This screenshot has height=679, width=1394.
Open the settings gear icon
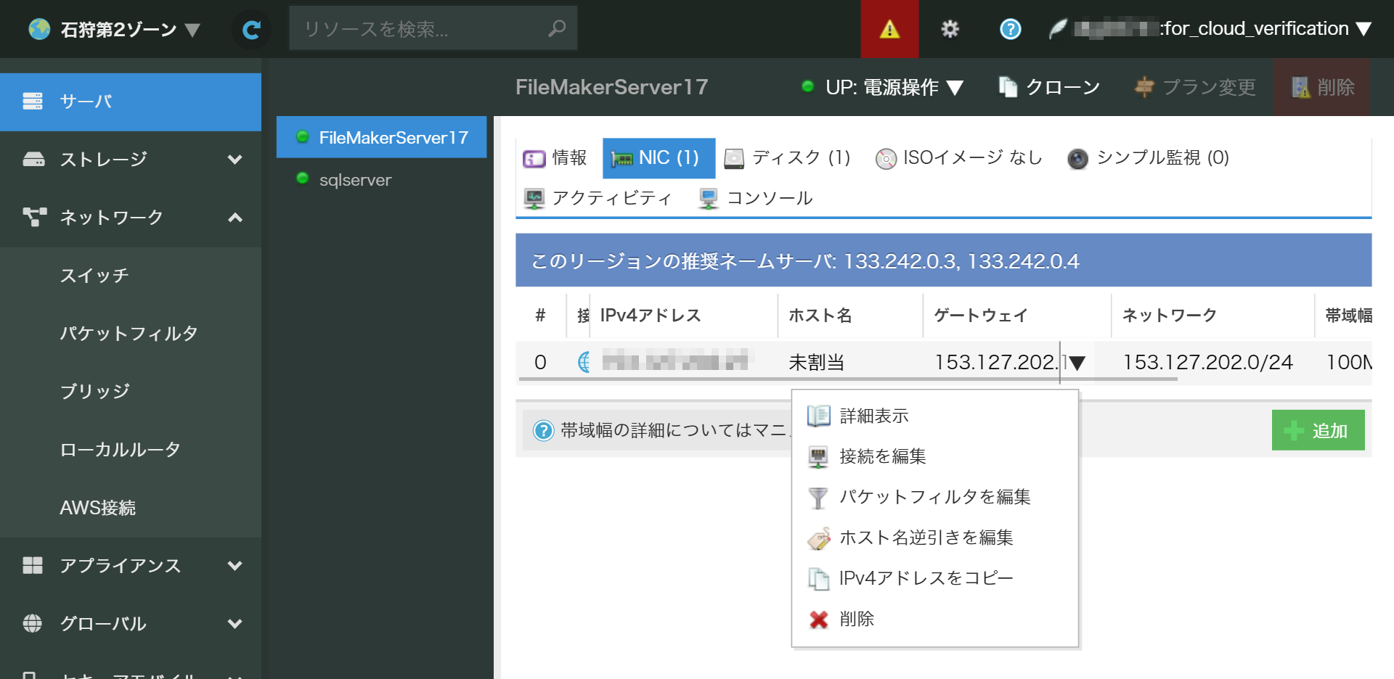(950, 28)
